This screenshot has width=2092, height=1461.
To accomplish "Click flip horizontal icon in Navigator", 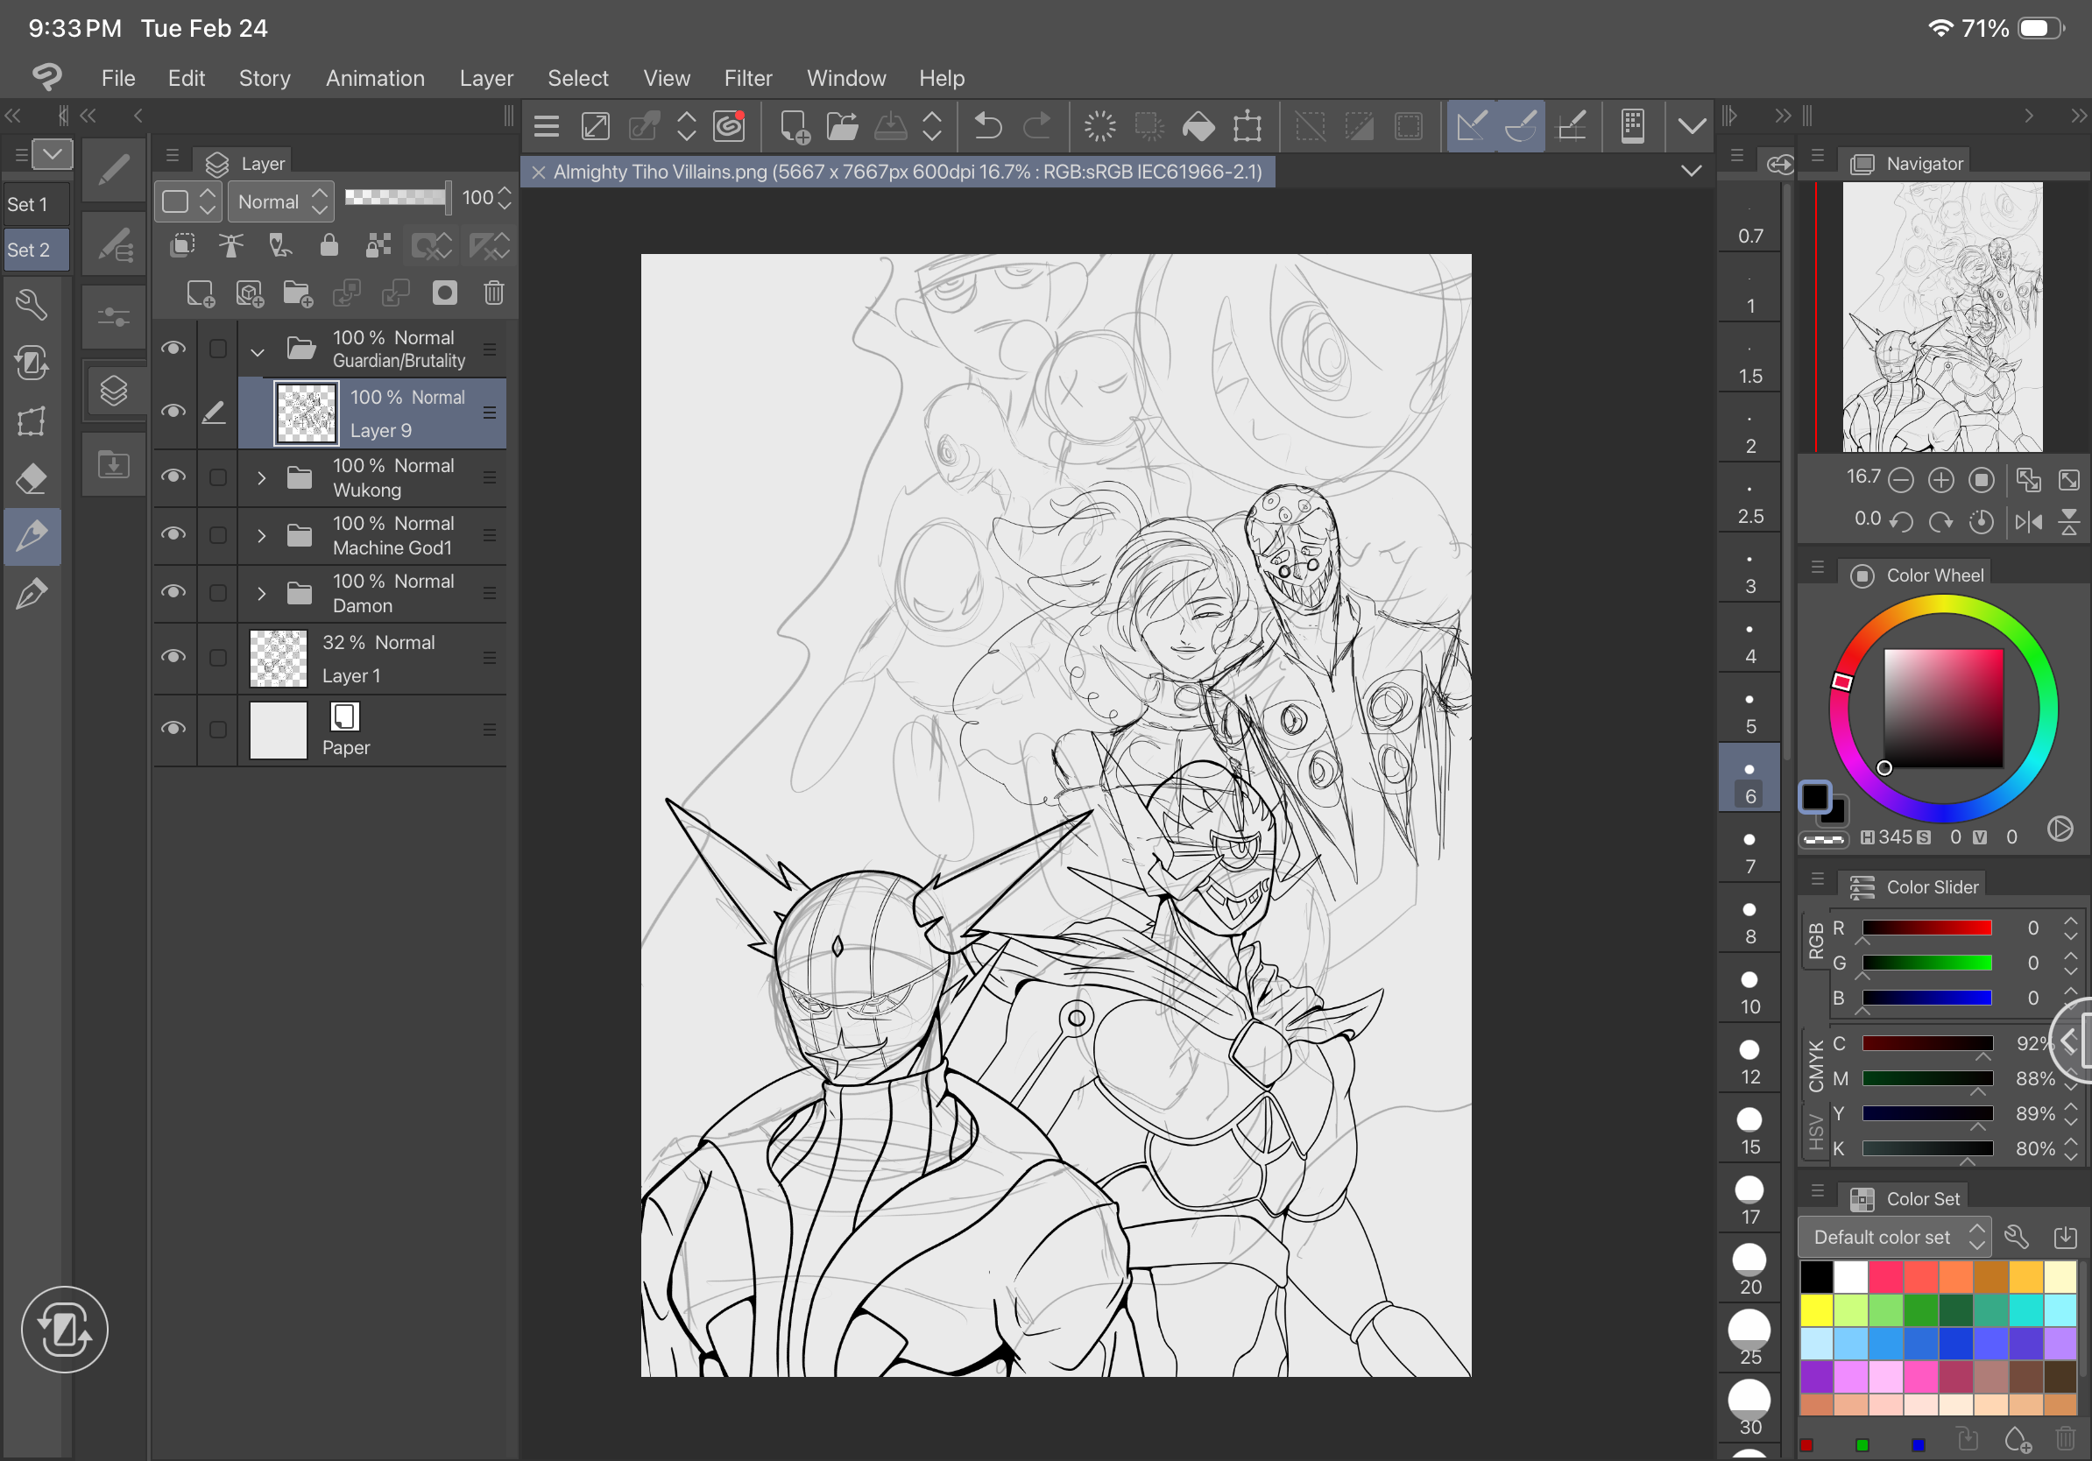I will [2028, 522].
